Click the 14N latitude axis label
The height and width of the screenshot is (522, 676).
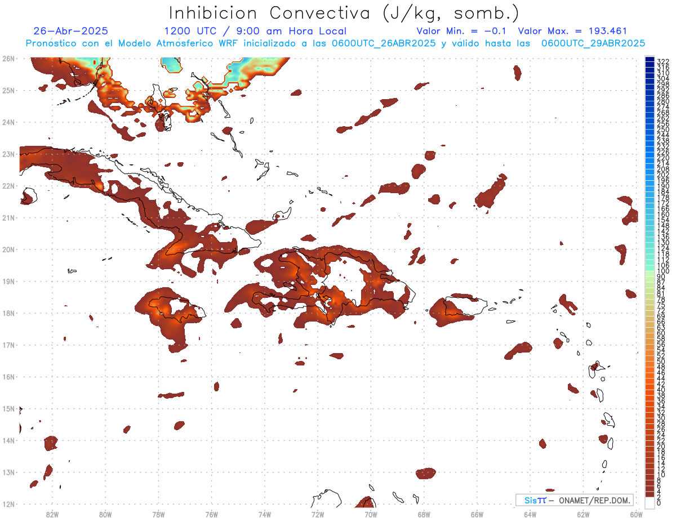9,440
